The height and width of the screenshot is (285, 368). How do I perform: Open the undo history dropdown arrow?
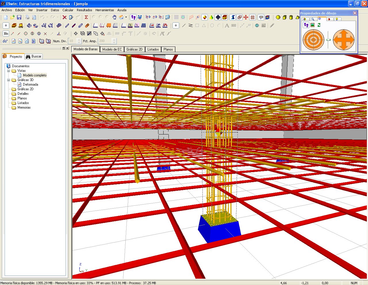coord(47,18)
